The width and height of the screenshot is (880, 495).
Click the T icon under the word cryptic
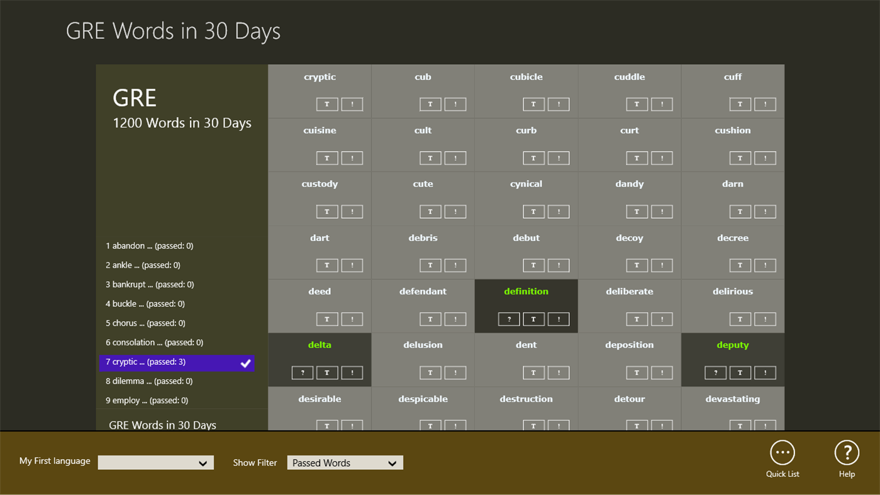[327, 104]
